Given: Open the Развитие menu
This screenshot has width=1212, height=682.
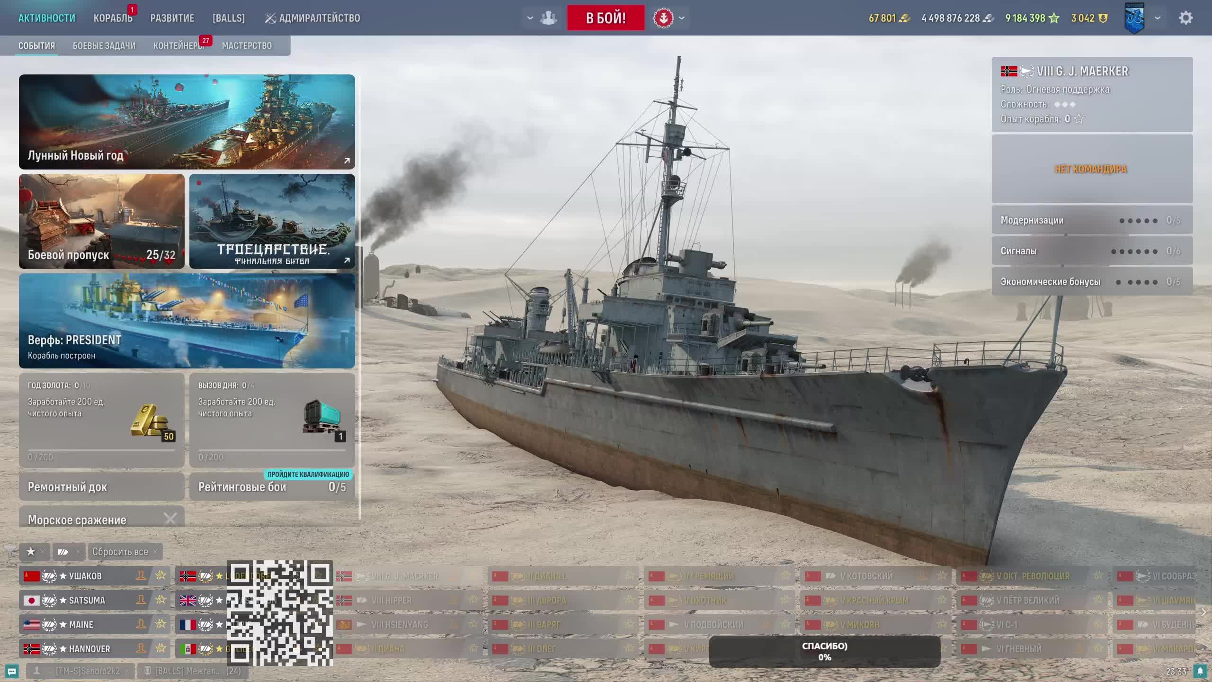Looking at the screenshot, I should point(172,18).
